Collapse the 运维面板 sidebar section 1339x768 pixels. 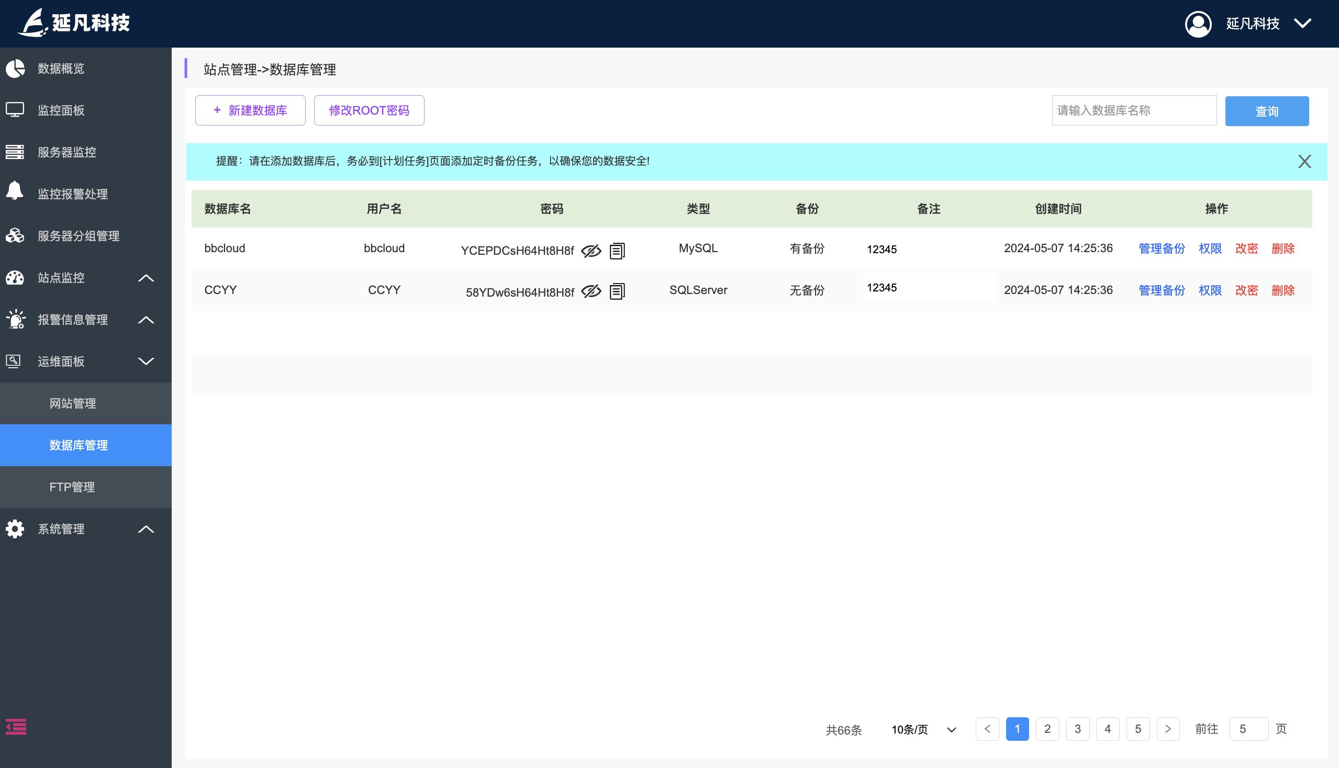pos(146,362)
